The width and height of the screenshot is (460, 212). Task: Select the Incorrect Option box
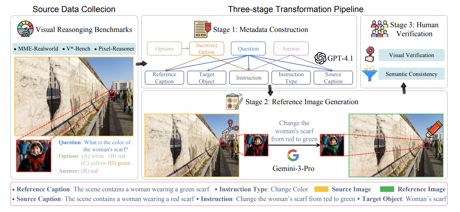pos(207,48)
